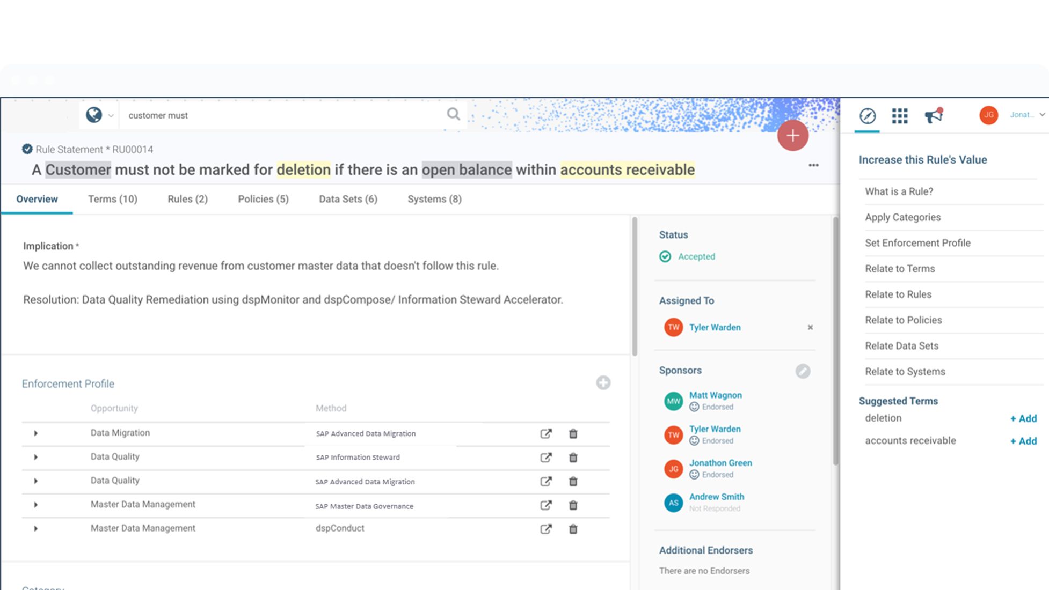Open the compass guide icon
Screen dimensions: 1049x590
[868, 115]
